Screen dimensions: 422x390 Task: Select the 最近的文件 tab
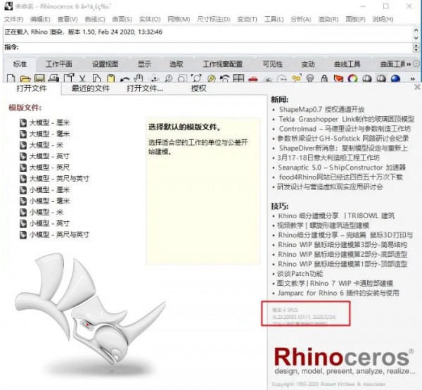click(91, 88)
